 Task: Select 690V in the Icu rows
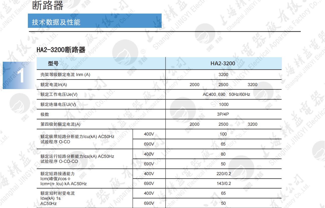[149, 144]
